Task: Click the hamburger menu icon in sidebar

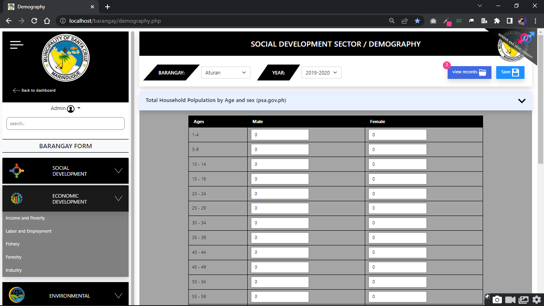Action: [17, 45]
